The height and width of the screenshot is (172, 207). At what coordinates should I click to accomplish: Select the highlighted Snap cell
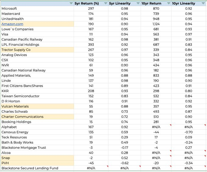(37, 158)
